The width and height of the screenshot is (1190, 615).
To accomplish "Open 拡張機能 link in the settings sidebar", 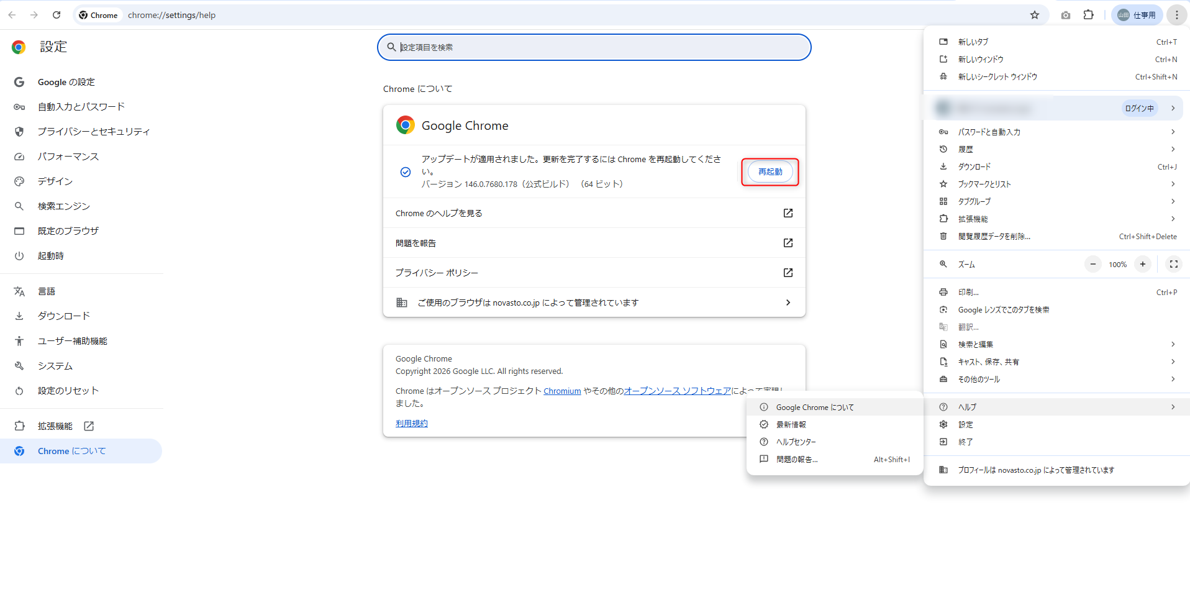I will pos(81,426).
